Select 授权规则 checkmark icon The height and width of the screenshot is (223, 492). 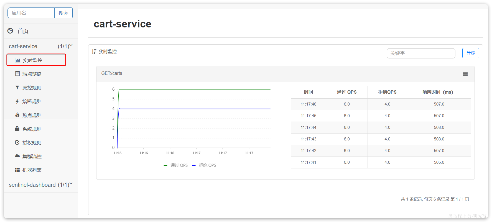(x=17, y=142)
